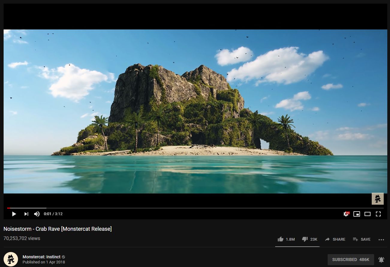Switch to miniplayer mode
The image size is (390, 267).
click(x=357, y=214)
